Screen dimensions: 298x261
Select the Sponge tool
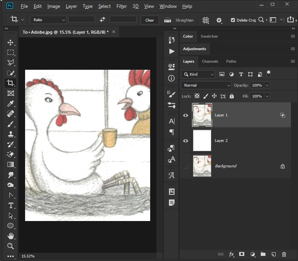(x=11, y=185)
